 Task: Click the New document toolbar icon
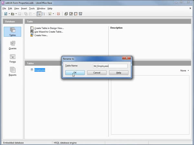tap(6, 14)
